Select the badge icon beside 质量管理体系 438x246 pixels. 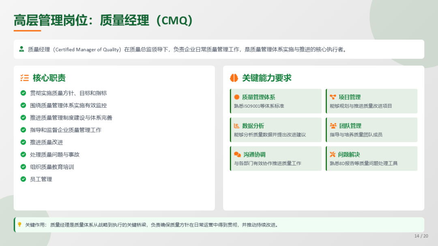pyautogui.click(x=237, y=97)
